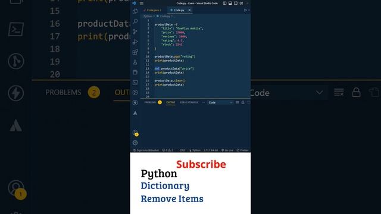This screenshot has height=214, width=381.
Task: Show more panel tabs via the ellipsis
Action: click(x=203, y=102)
